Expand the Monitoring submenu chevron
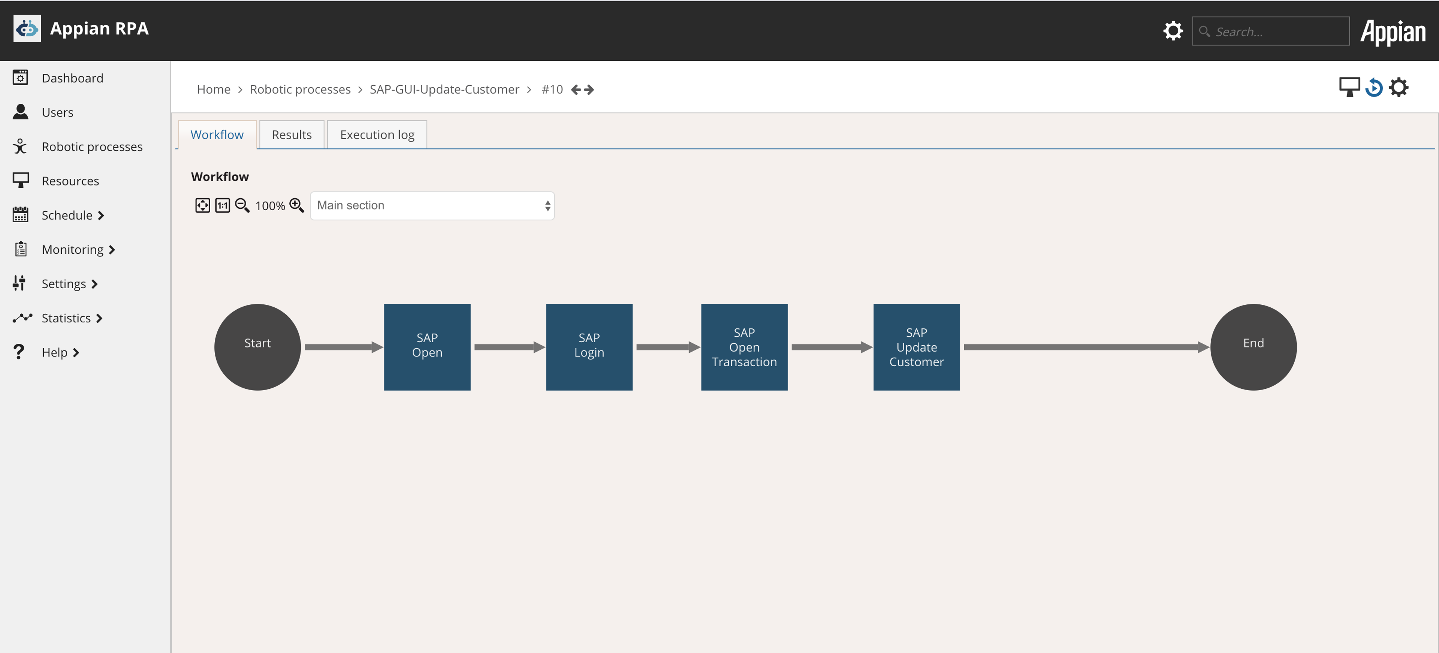 (x=112, y=250)
